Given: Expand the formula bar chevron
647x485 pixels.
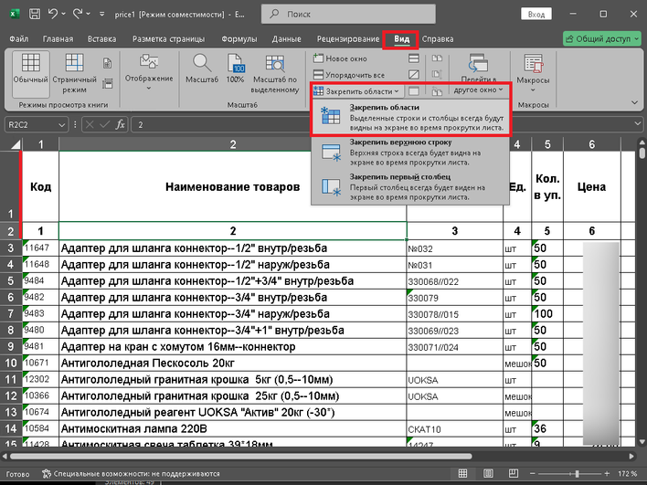Looking at the screenshot, I should [x=638, y=124].
